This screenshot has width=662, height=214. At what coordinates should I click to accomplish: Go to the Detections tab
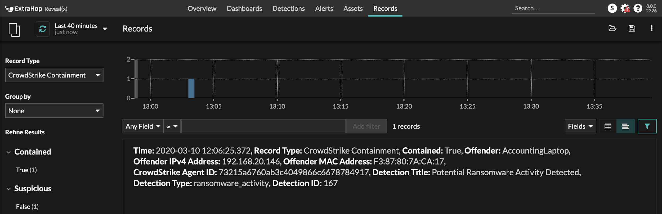pyautogui.click(x=288, y=8)
